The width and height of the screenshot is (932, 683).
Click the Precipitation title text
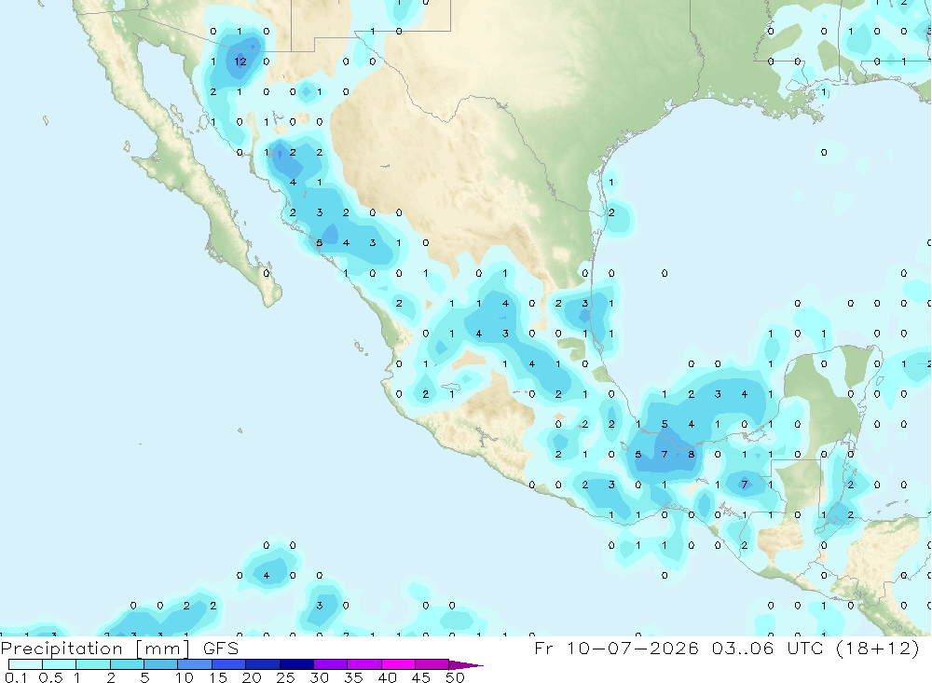[62, 649]
